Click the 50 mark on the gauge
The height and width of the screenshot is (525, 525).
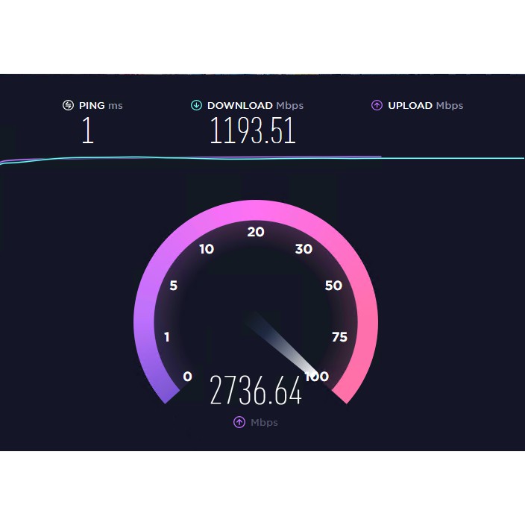333,286
